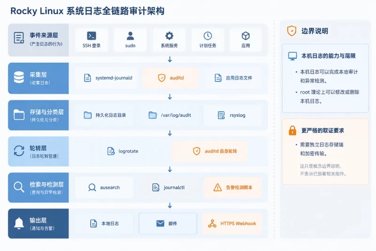This screenshot has width=376, height=251.
Task: Click the 告警检测脚本 warning triangle icon
Action: 218,187
